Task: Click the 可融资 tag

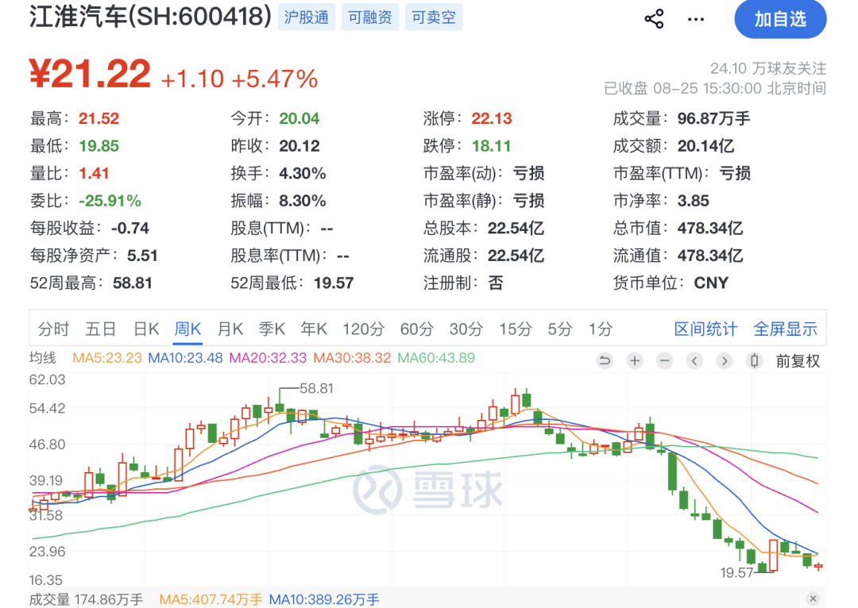Action: (370, 17)
